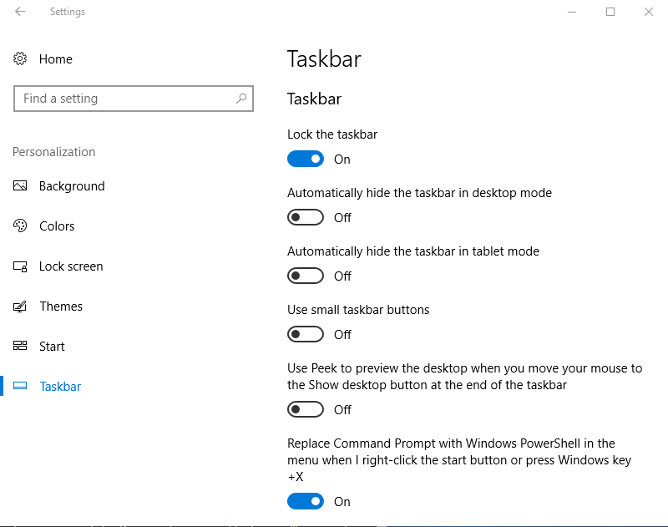The height and width of the screenshot is (527, 668).
Task: Click the Lock screen sidebar icon
Action: click(19, 266)
